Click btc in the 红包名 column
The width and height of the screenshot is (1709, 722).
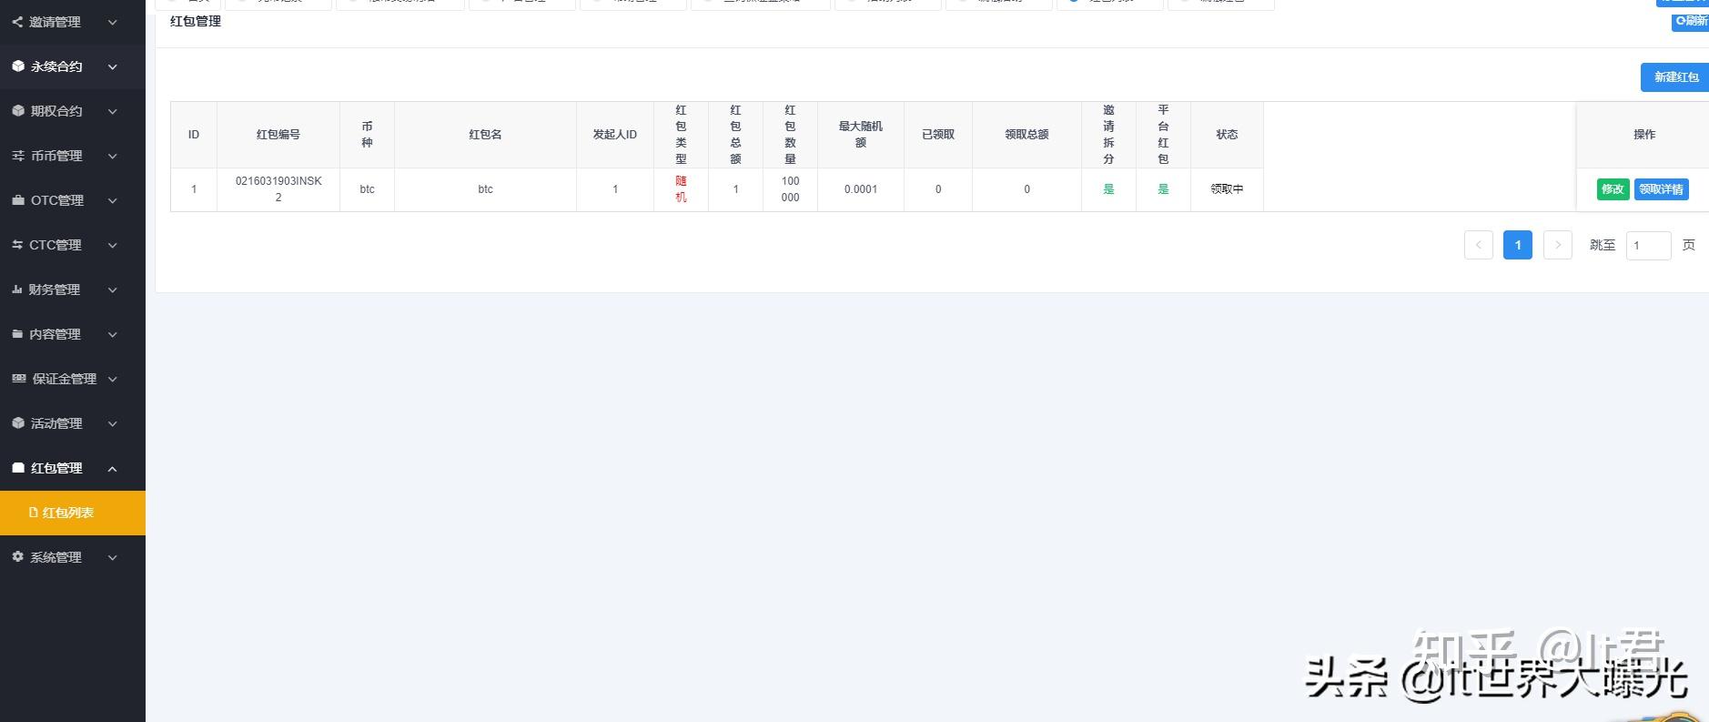coord(485,189)
